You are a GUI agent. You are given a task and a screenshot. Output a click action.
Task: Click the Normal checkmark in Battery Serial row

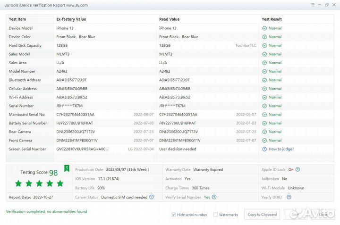point(264,123)
